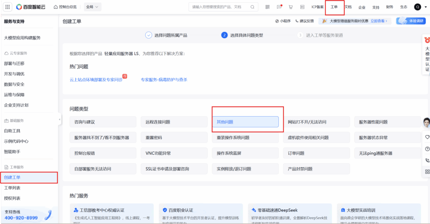This screenshot has width=430, height=224.
Task: Open 专家服务-病毒防护与查杀 link
Action: (164, 80)
